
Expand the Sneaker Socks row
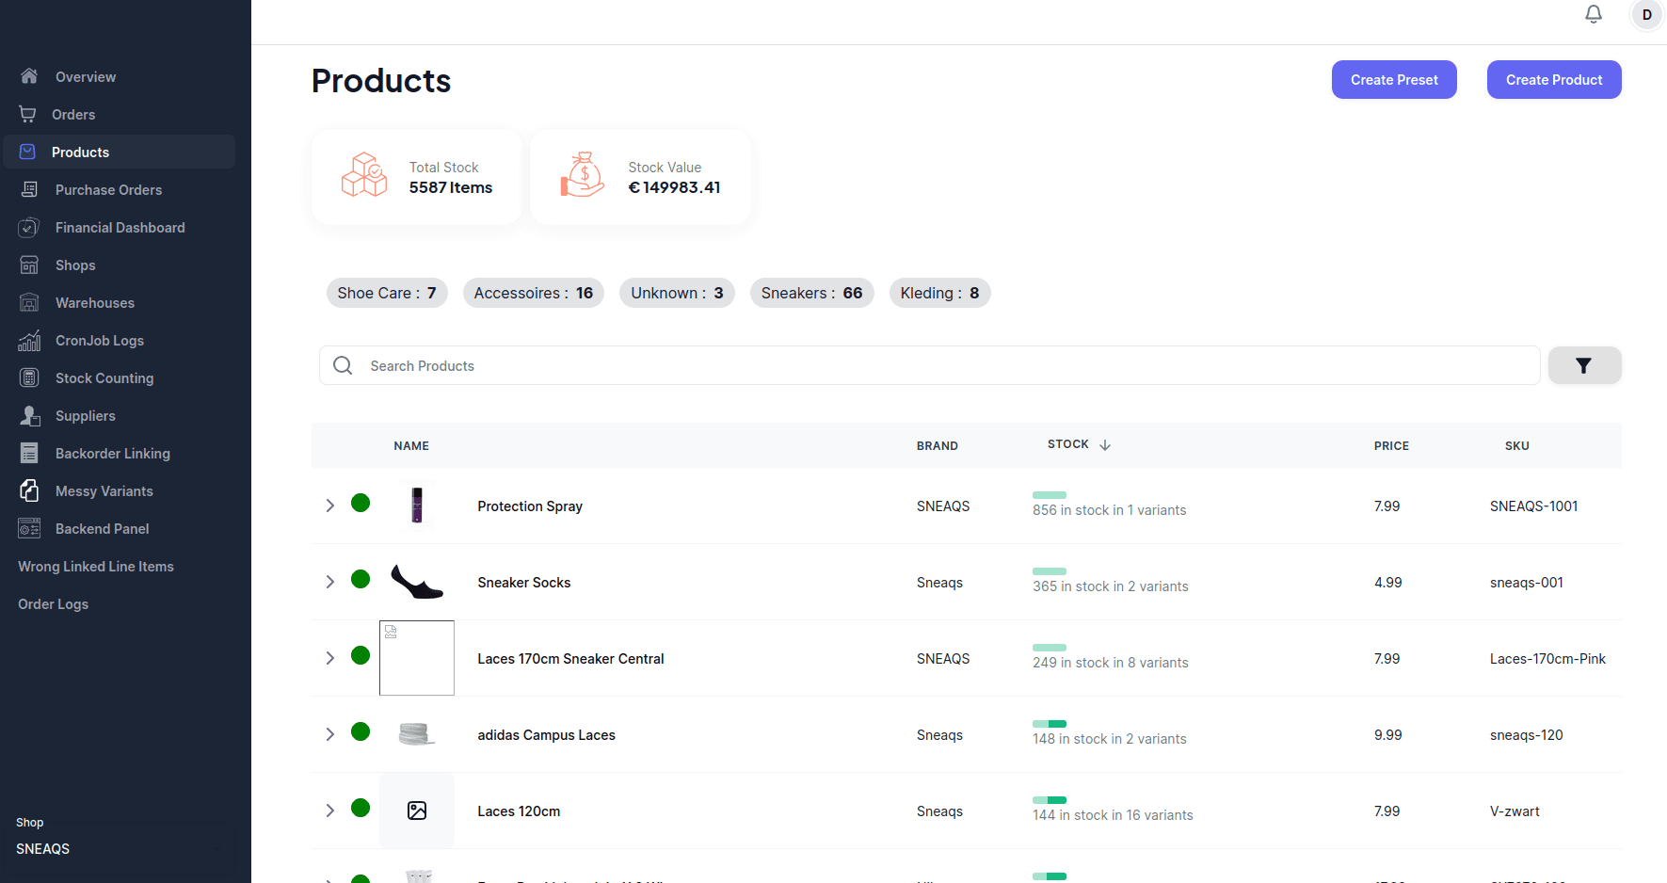[330, 582]
